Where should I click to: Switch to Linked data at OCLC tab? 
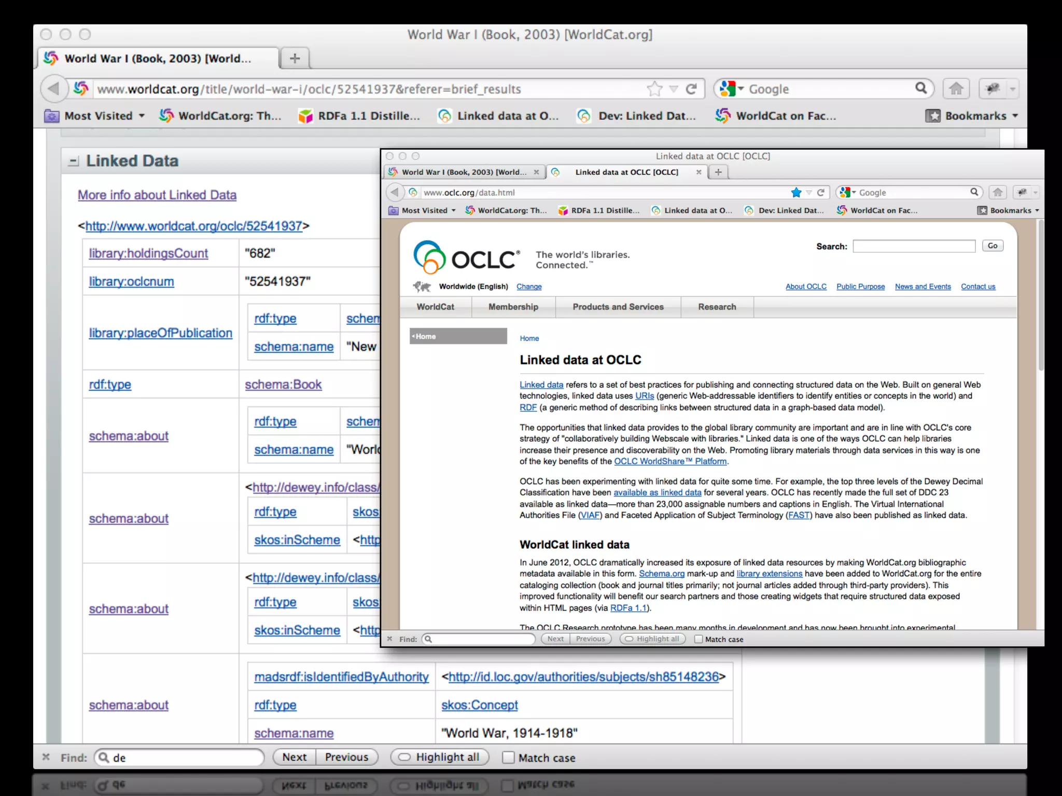point(626,172)
